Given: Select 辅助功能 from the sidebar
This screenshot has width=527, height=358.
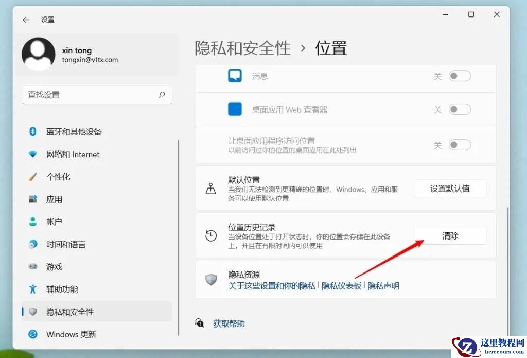Looking at the screenshot, I should pyautogui.click(x=60, y=289).
